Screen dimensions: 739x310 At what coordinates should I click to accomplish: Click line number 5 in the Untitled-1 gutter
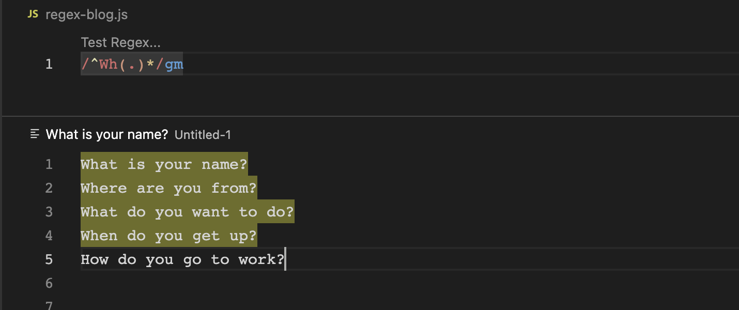tap(49, 259)
